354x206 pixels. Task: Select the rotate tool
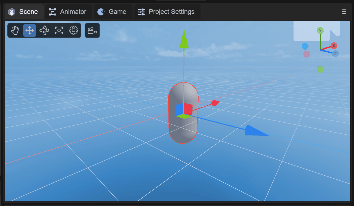[44, 30]
